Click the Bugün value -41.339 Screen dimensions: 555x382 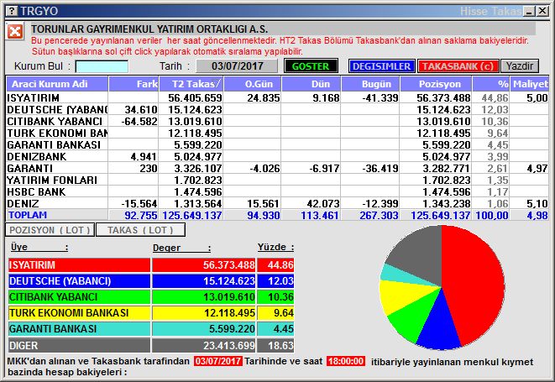(380, 97)
